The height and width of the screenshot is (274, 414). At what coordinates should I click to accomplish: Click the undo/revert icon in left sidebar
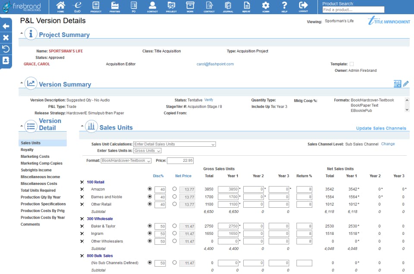(x=6, y=49)
